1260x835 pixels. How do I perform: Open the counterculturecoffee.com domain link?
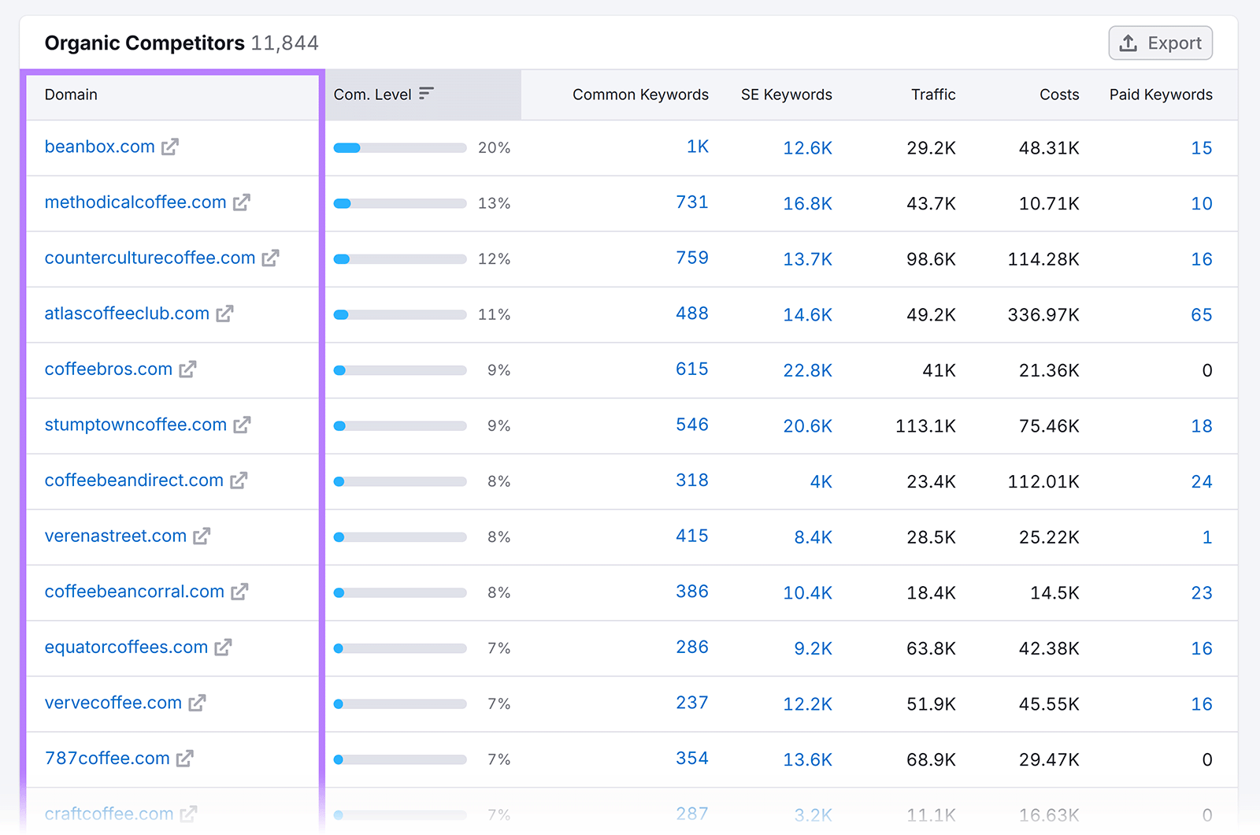point(150,258)
